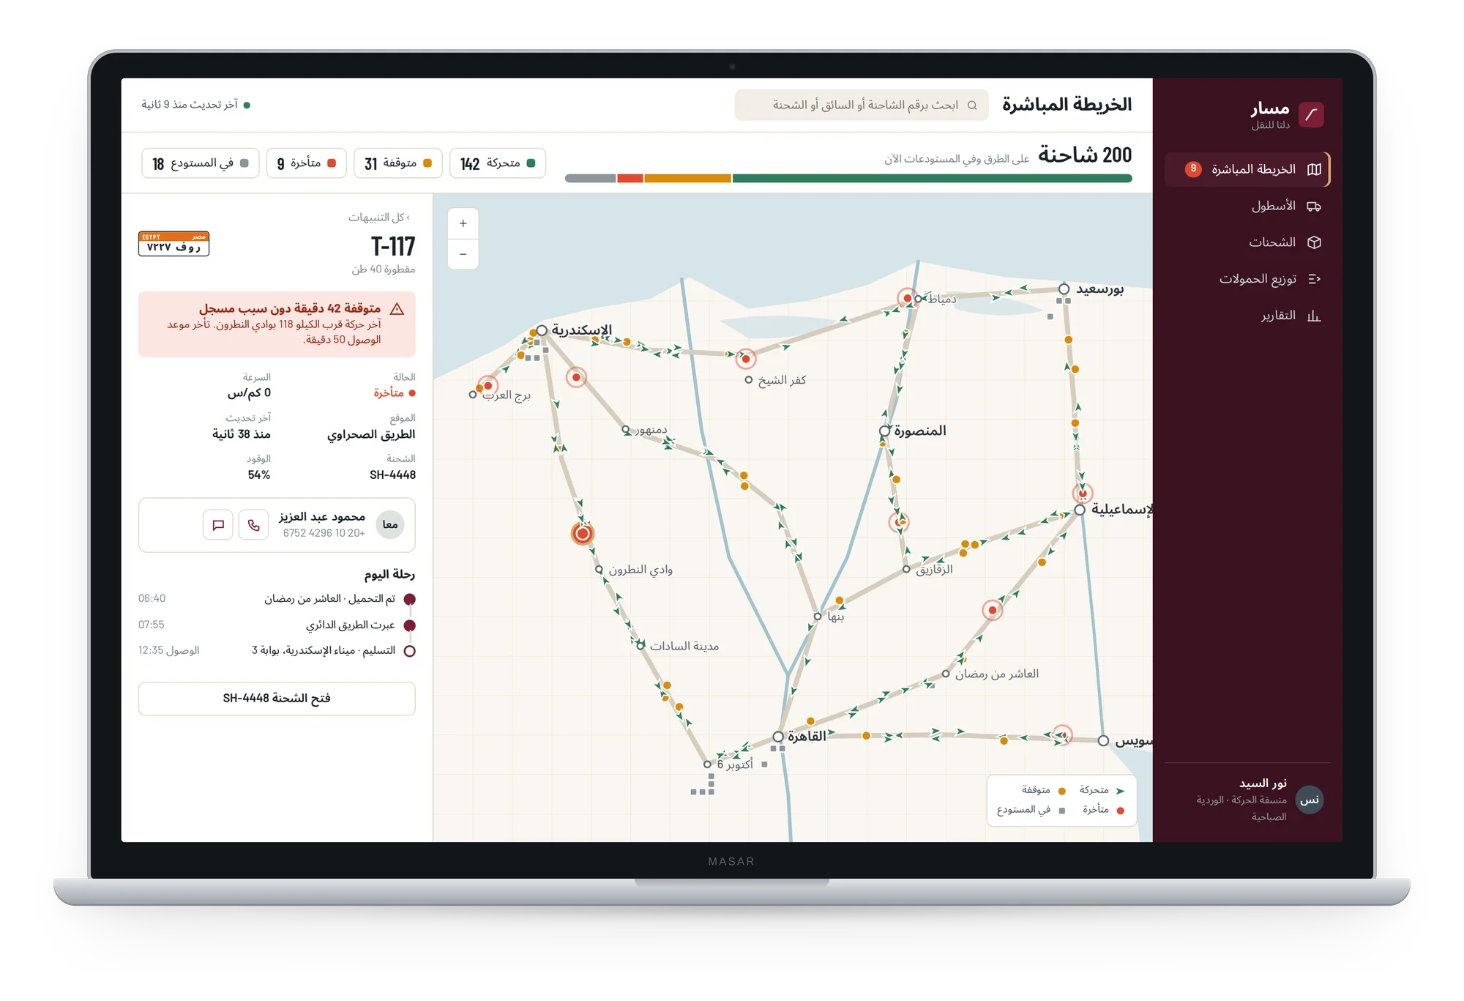Open الأسطول truck icon in sidebar
Image resolution: width=1464 pixels, height=1001 pixels.
pyautogui.click(x=1314, y=206)
